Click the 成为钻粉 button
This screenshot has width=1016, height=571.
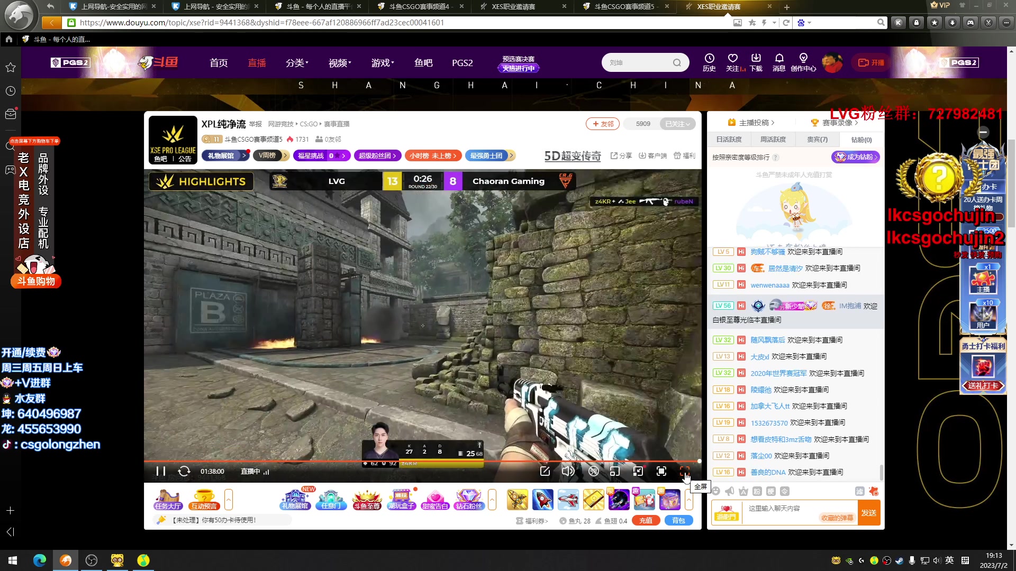(x=855, y=157)
